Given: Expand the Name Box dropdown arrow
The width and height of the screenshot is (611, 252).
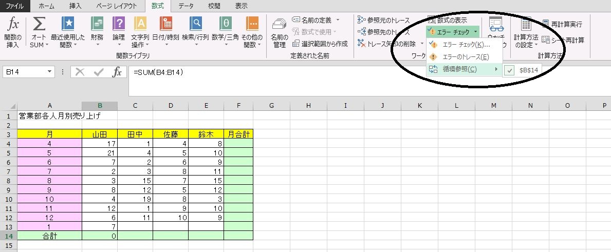Looking at the screenshot, I should [50, 72].
